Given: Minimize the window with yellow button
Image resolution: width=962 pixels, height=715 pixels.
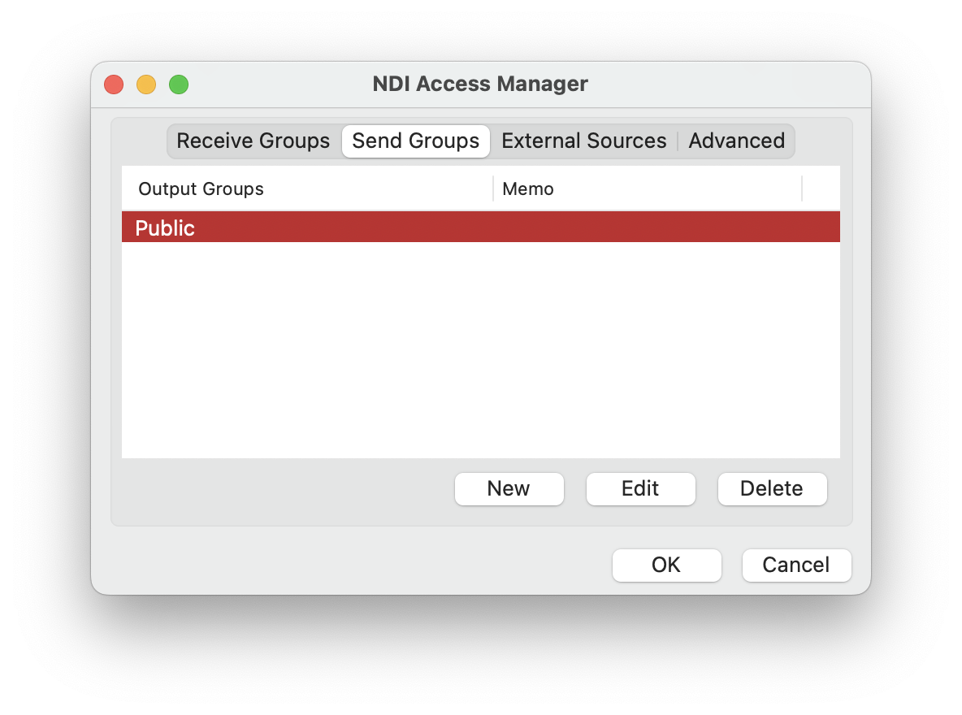Looking at the screenshot, I should click(146, 84).
